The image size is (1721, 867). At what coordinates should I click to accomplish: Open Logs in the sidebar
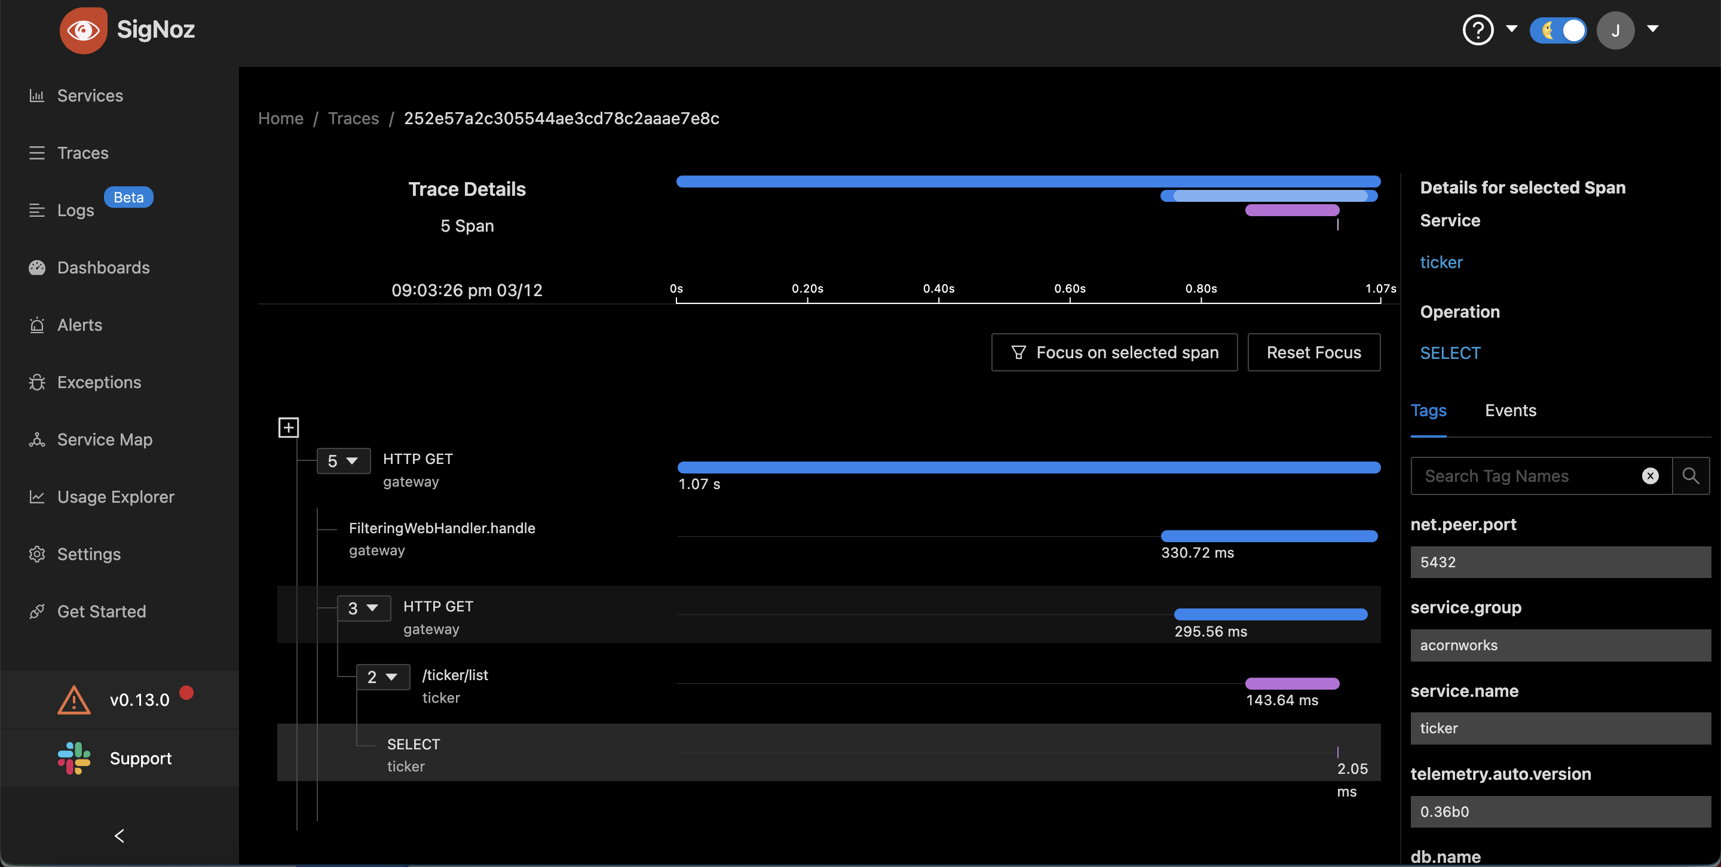(x=75, y=210)
